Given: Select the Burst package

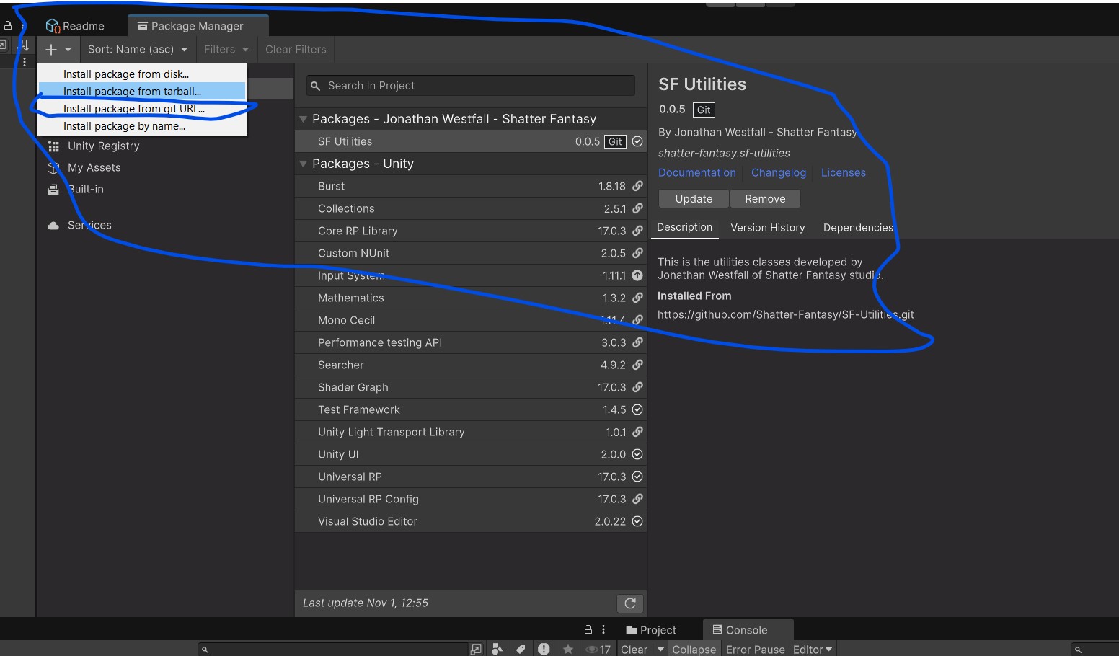Looking at the screenshot, I should [x=471, y=186].
